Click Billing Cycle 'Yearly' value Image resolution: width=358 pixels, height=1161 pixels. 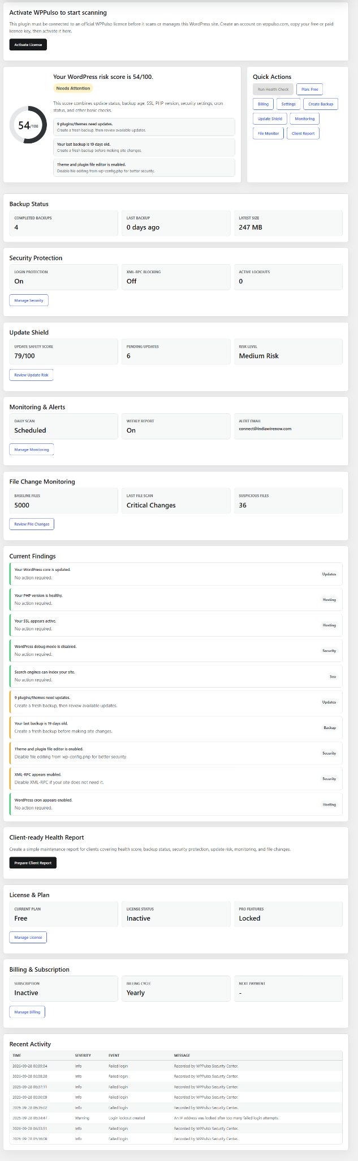point(136,993)
